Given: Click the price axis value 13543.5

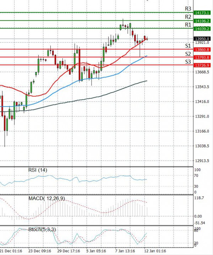Looking at the screenshot, I should (x=202, y=87).
